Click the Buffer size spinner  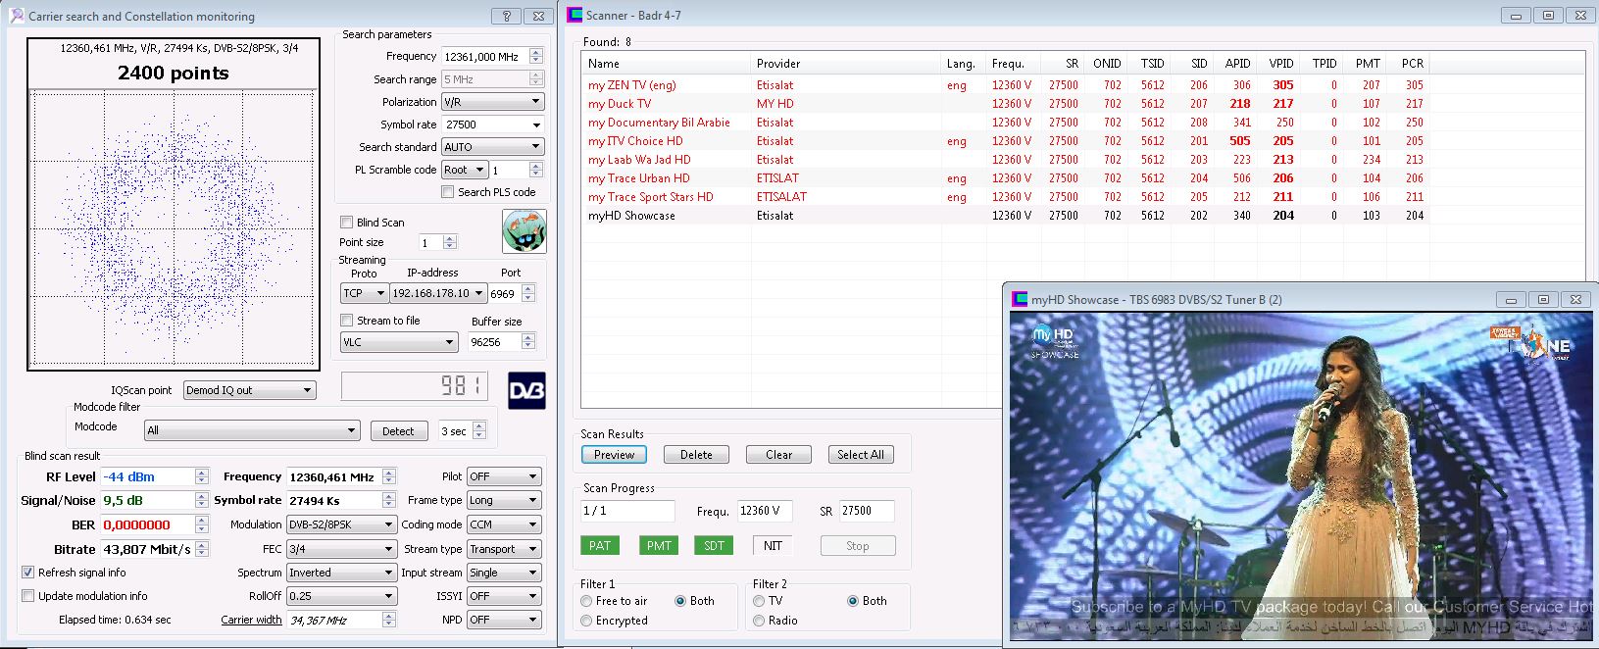[x=528, y=342]
